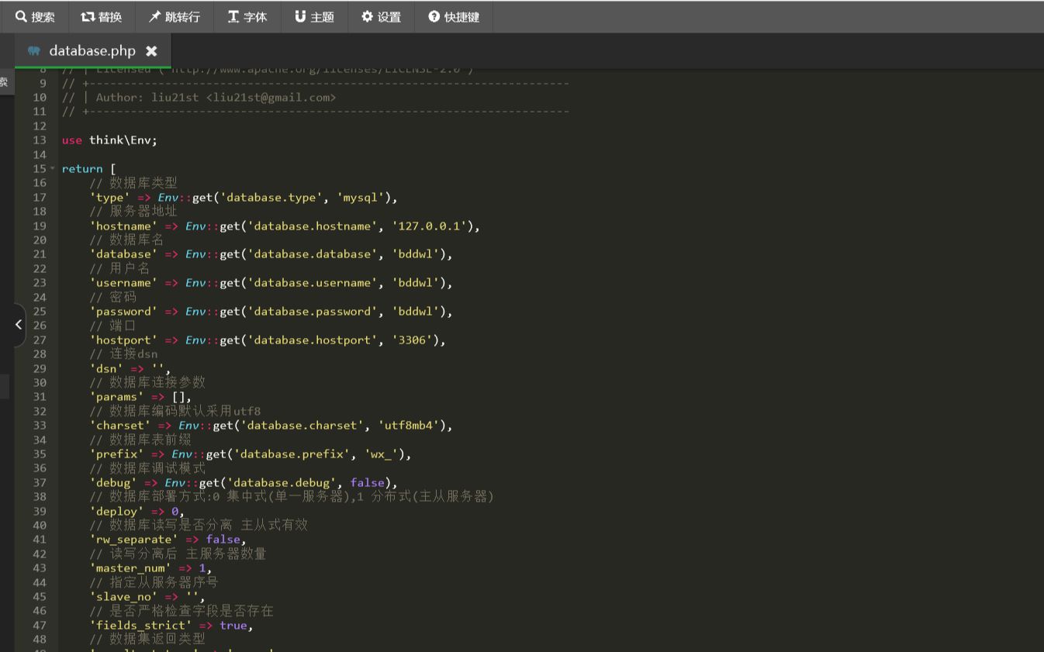The height and width of the screenshot is (652, 1044).
Task: Open the 设置 settings panel
Action: pyautogui.click(x=381, y=16)
